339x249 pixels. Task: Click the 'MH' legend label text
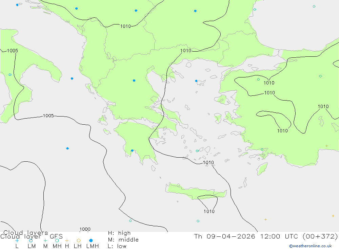pos(57,246)
